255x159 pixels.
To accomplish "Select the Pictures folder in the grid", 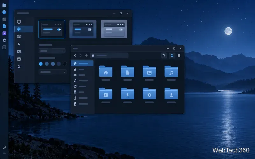I will pyautogui.click(x=149, y=71).
